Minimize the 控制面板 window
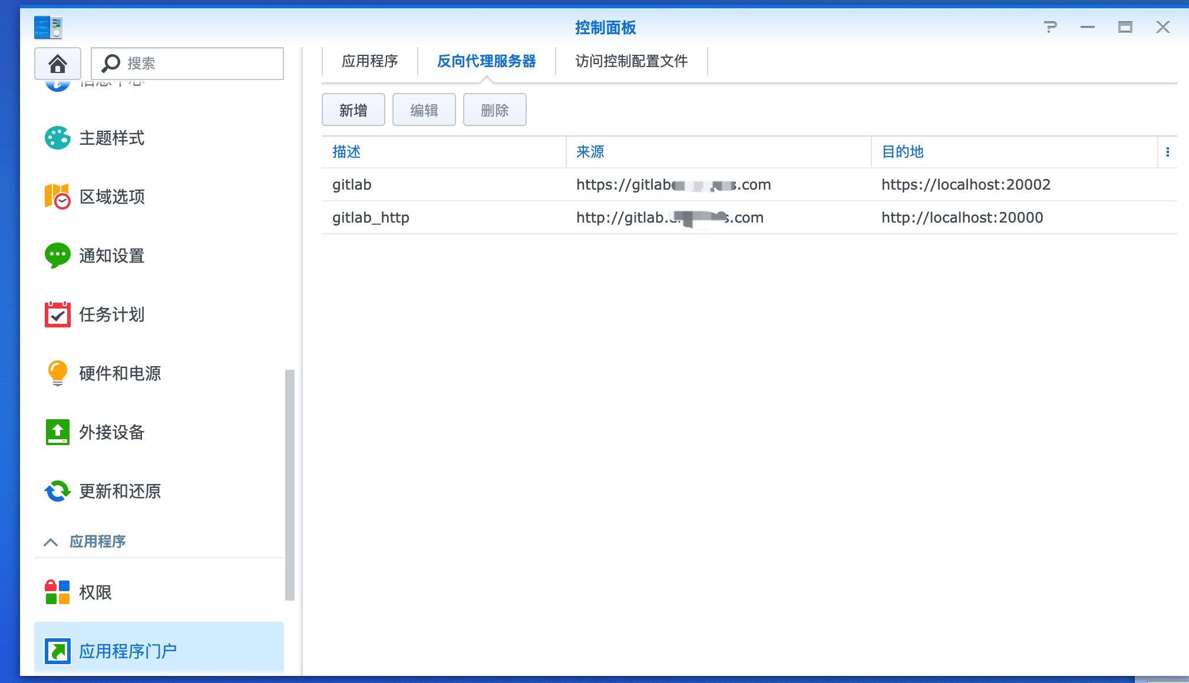1189x683 pixels. click(1088, 27)
